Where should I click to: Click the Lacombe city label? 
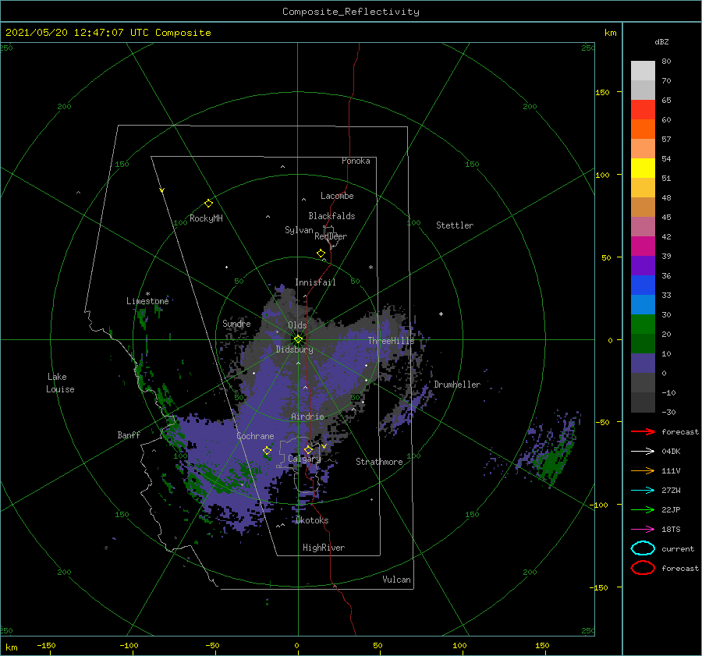point(337,196)
